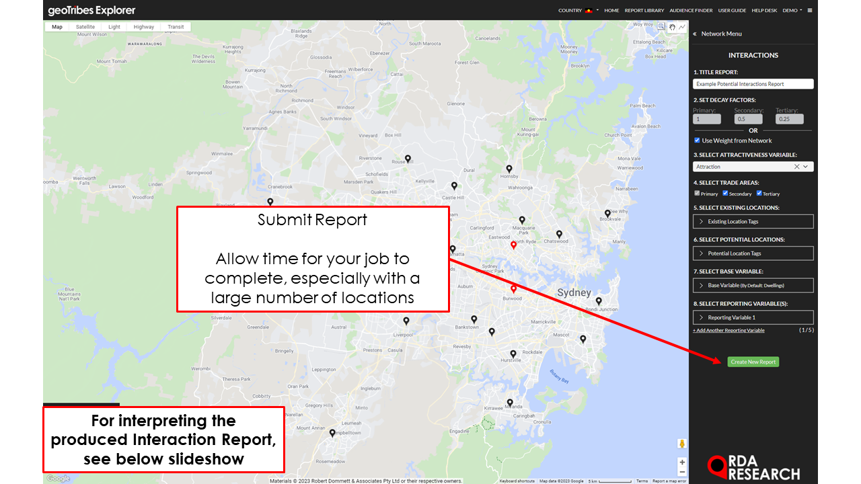The width and height of the screenshot is (861, 484).
Task: Select the zoom-to-area magnifier map tool
Action: (x=662, y=27)
